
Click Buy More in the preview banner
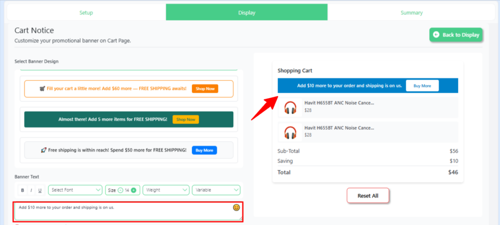pyautogui.click(x=422, y=86)
